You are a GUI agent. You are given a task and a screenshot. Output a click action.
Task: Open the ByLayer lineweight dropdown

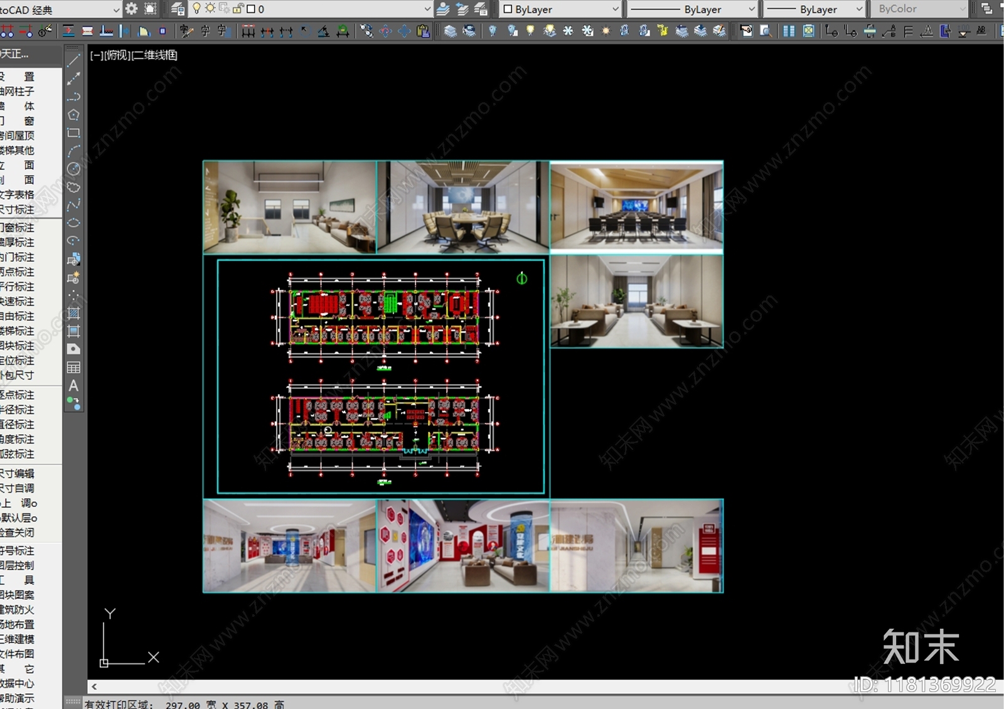point(860,9)
